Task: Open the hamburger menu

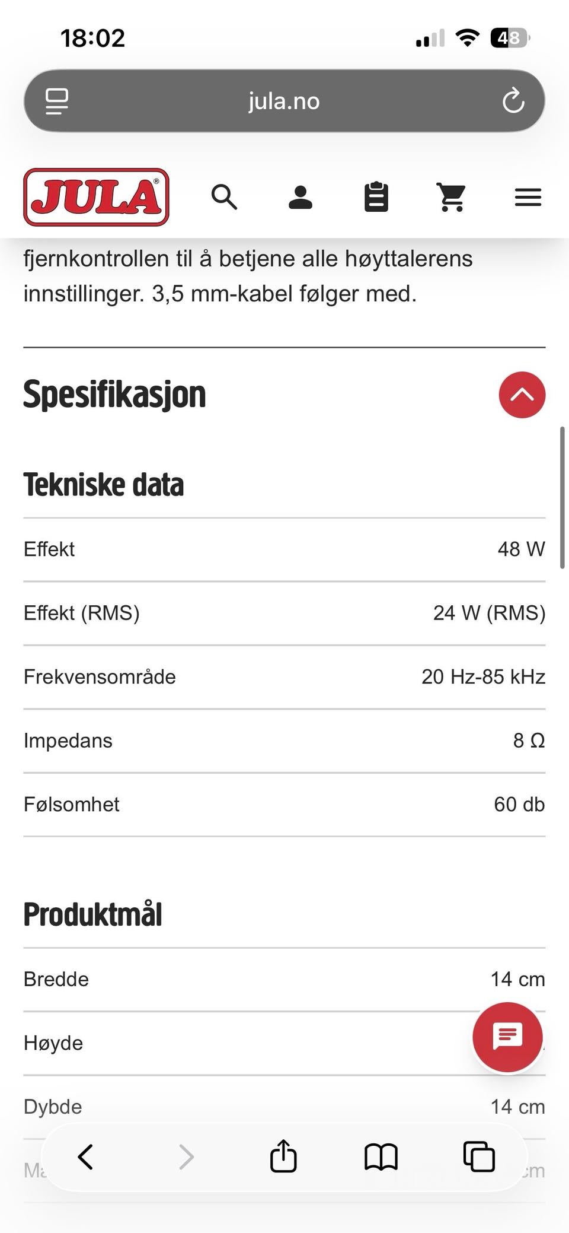Action: (528, 197)
